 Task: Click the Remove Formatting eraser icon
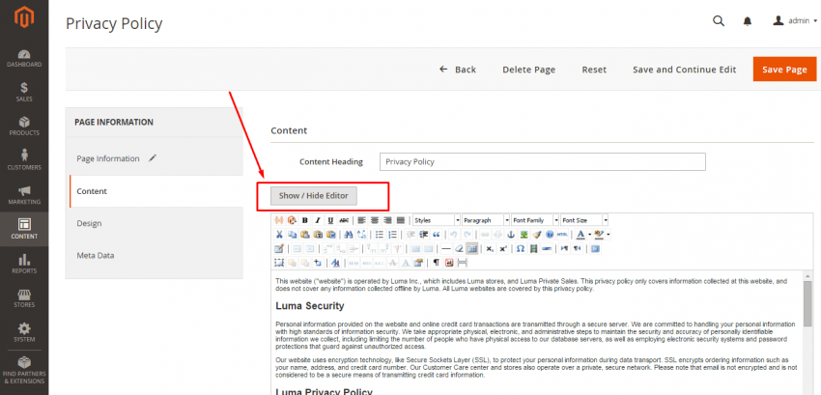pyautogui.click(x=459, y=248)
